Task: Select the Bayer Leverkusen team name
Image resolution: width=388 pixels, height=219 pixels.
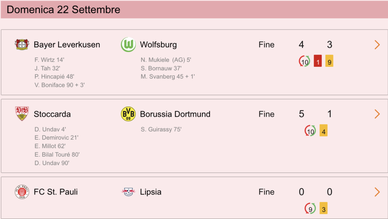Action: (x=67, y=45)
